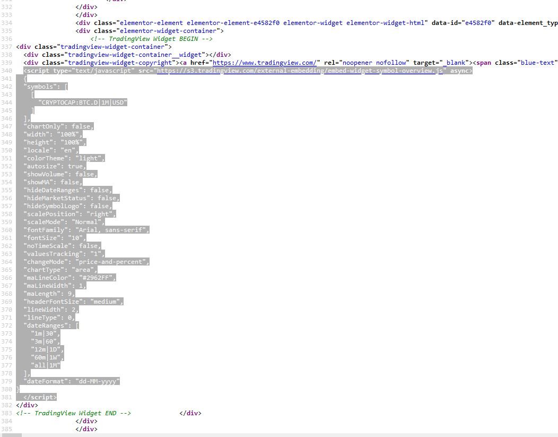
Task: Click the "dateRanges" key on line 372
Action: [x=46, y=325]
